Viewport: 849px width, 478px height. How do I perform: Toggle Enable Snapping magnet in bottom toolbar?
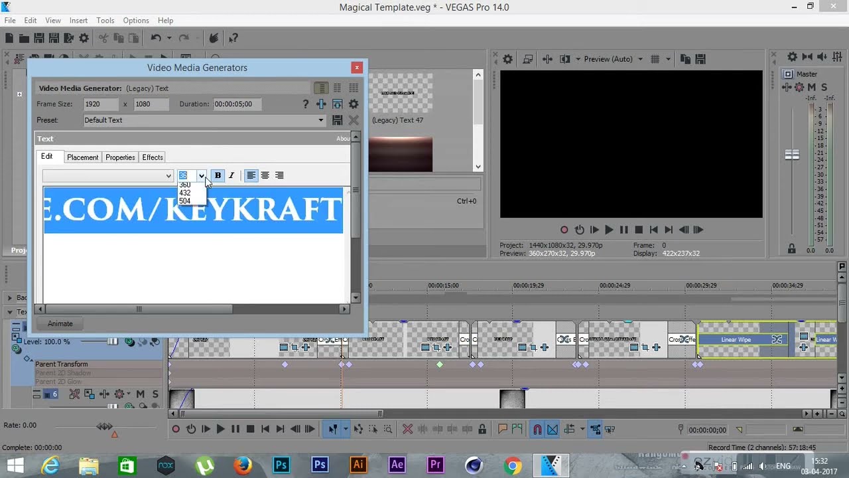(538, 430)
